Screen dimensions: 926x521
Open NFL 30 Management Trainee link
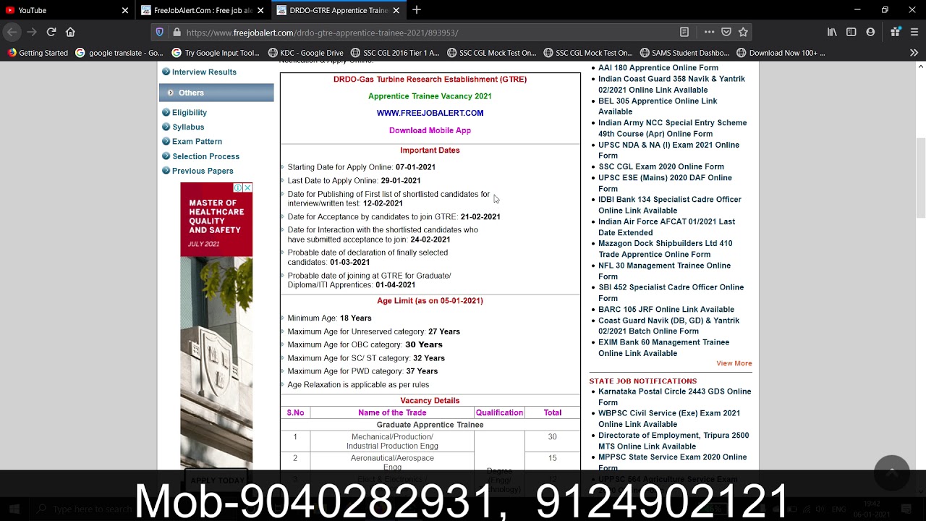[x=664, y=271]
